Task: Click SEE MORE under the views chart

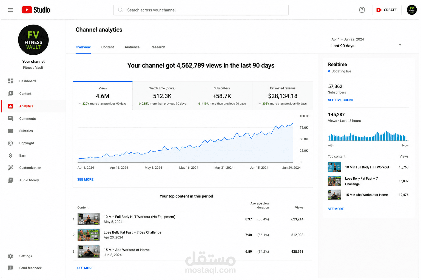Action: (x=85, y=180)
